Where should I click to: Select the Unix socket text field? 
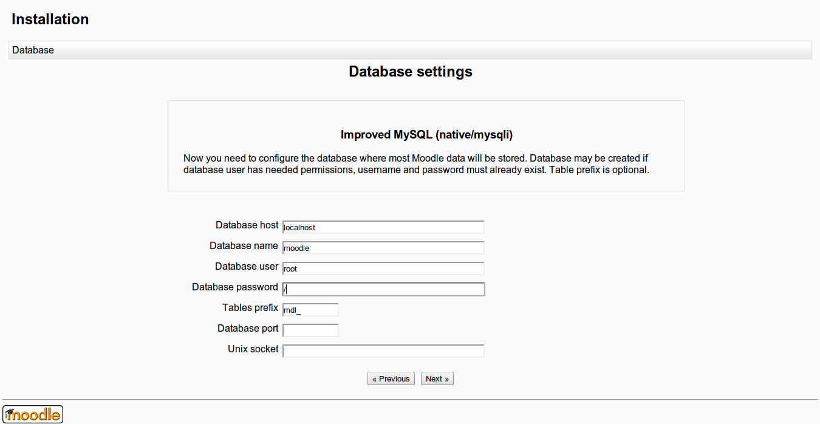[383, 351]
